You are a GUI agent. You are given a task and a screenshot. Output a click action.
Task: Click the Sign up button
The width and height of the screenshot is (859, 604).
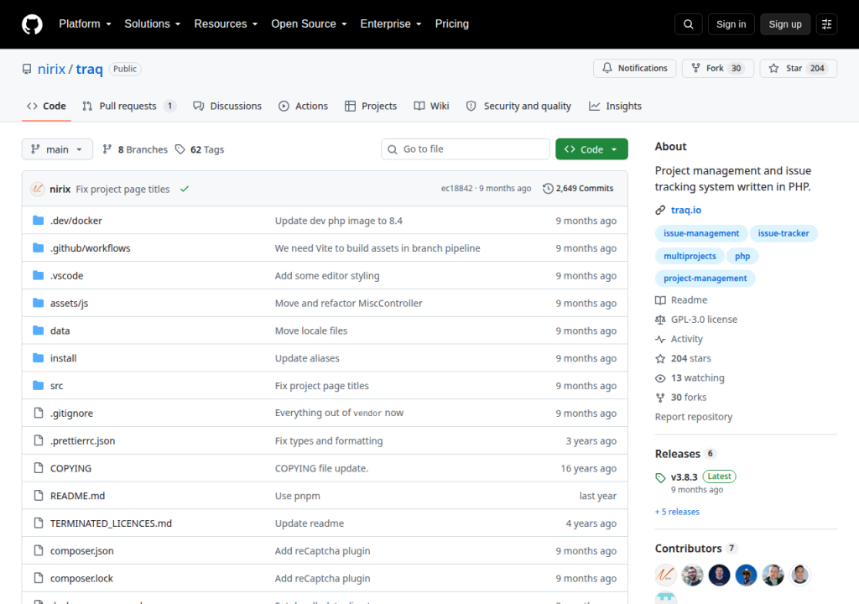pos(785,24)
